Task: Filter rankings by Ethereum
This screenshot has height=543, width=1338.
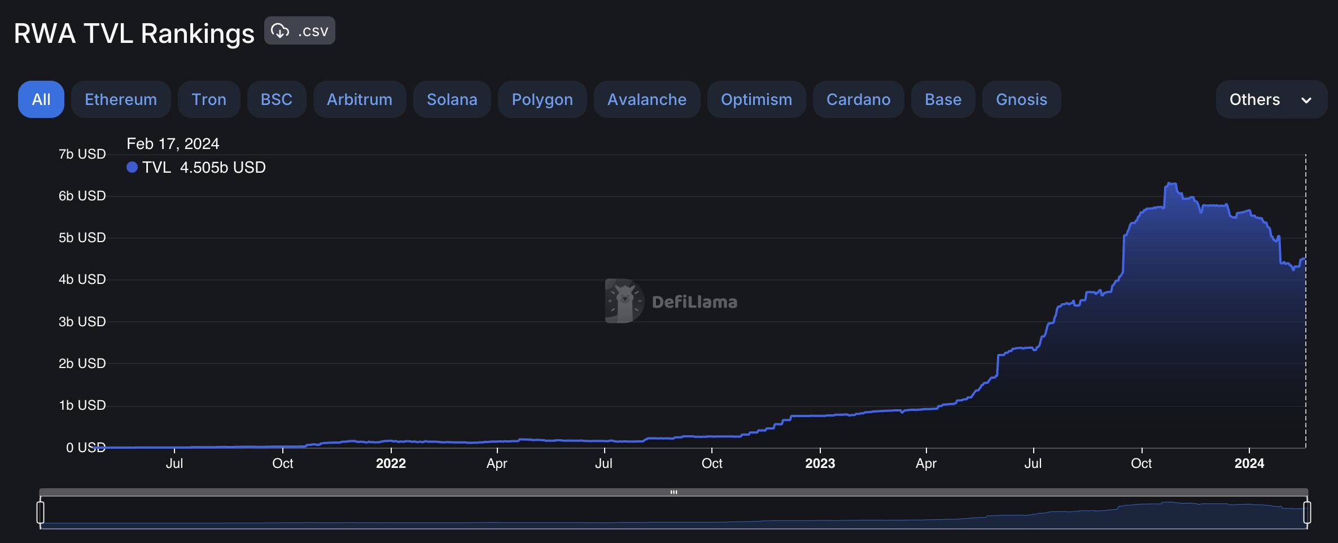Action: 121,99
